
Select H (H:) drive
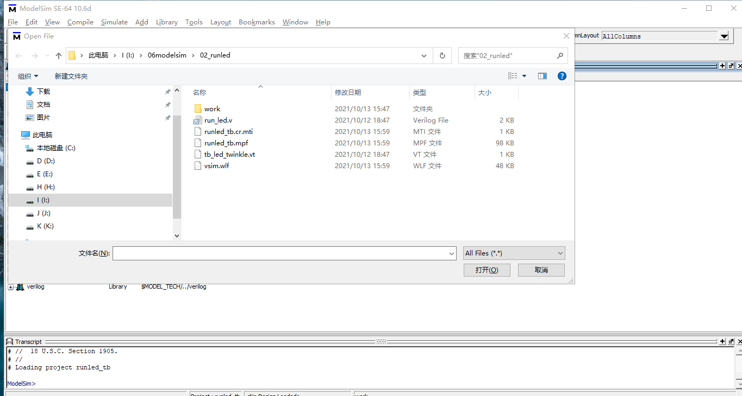[46, 187]
